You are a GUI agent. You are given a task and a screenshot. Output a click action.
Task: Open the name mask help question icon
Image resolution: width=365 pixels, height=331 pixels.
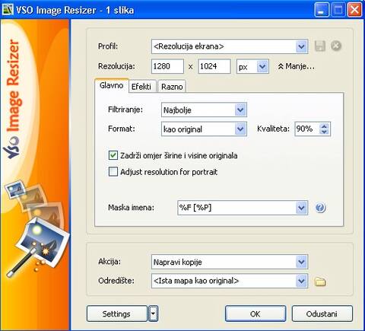point(320,208)
